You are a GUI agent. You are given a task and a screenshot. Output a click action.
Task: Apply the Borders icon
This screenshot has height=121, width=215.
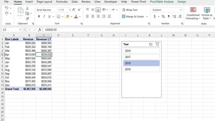(x=58, y=16)
